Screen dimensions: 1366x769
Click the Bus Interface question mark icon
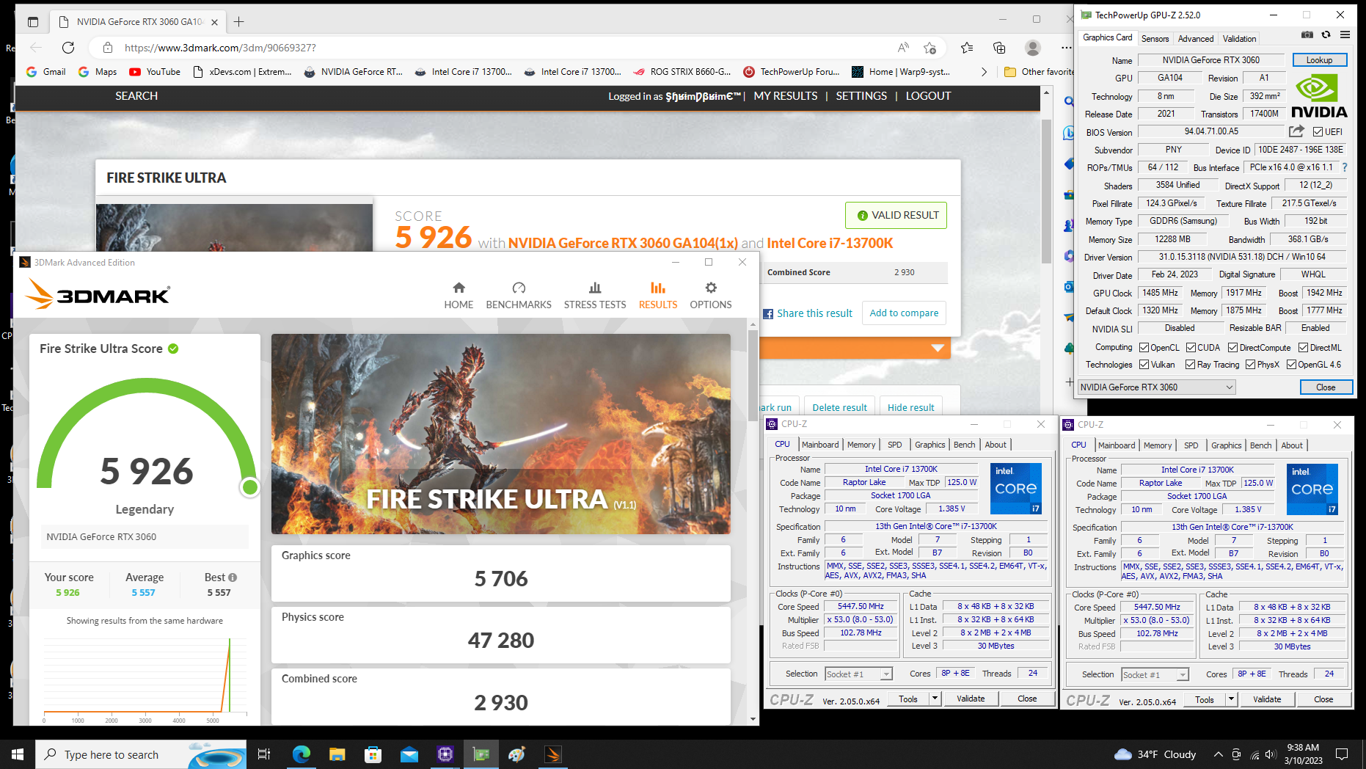pos(1345,167)
